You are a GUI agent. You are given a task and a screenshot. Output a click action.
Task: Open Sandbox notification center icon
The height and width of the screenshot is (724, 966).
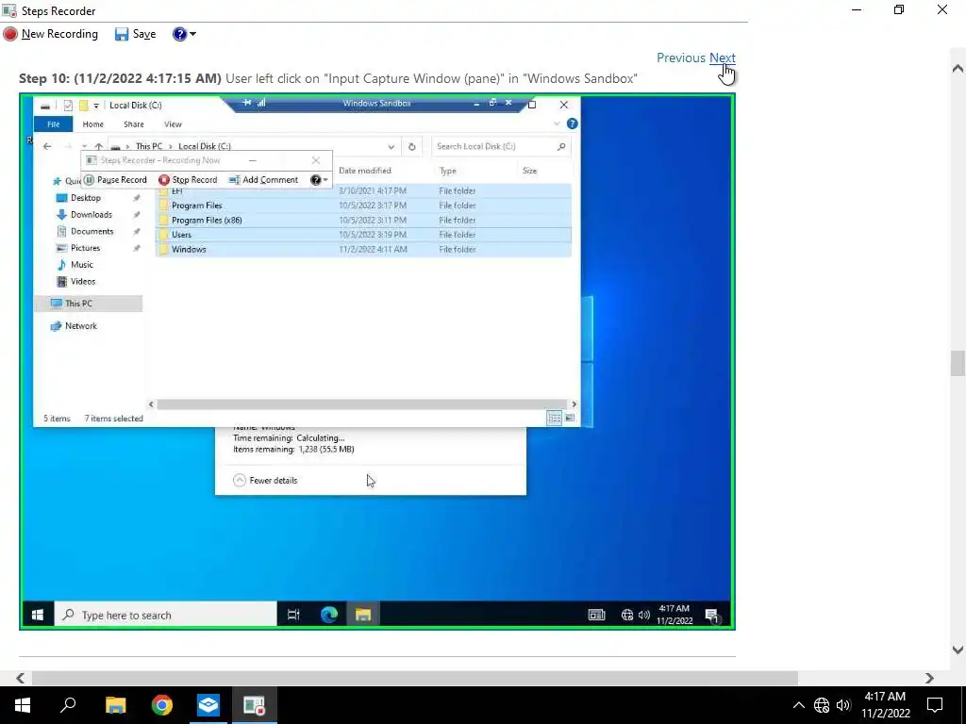[x=712, y=615]
